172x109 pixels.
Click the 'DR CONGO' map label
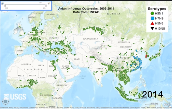tap(46, 95)
